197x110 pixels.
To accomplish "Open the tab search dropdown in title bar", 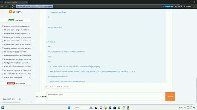I will (2, 2).
